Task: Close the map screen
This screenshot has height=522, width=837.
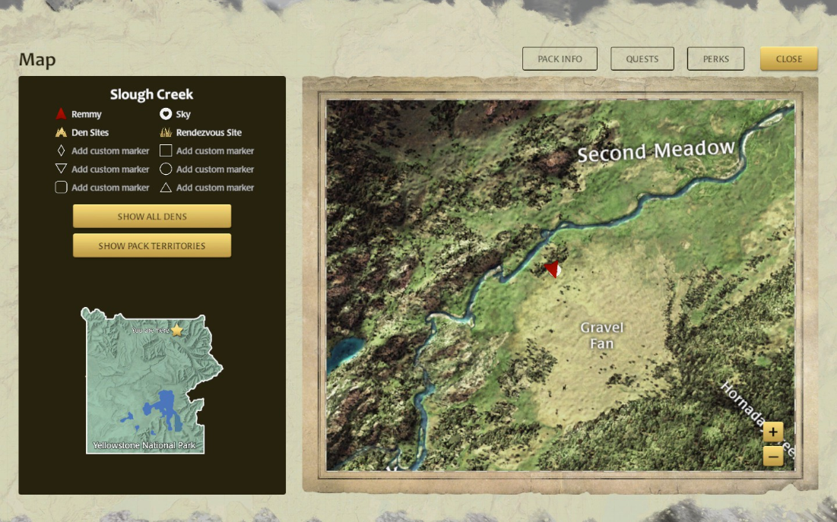Action: click(x=789, y=59)
